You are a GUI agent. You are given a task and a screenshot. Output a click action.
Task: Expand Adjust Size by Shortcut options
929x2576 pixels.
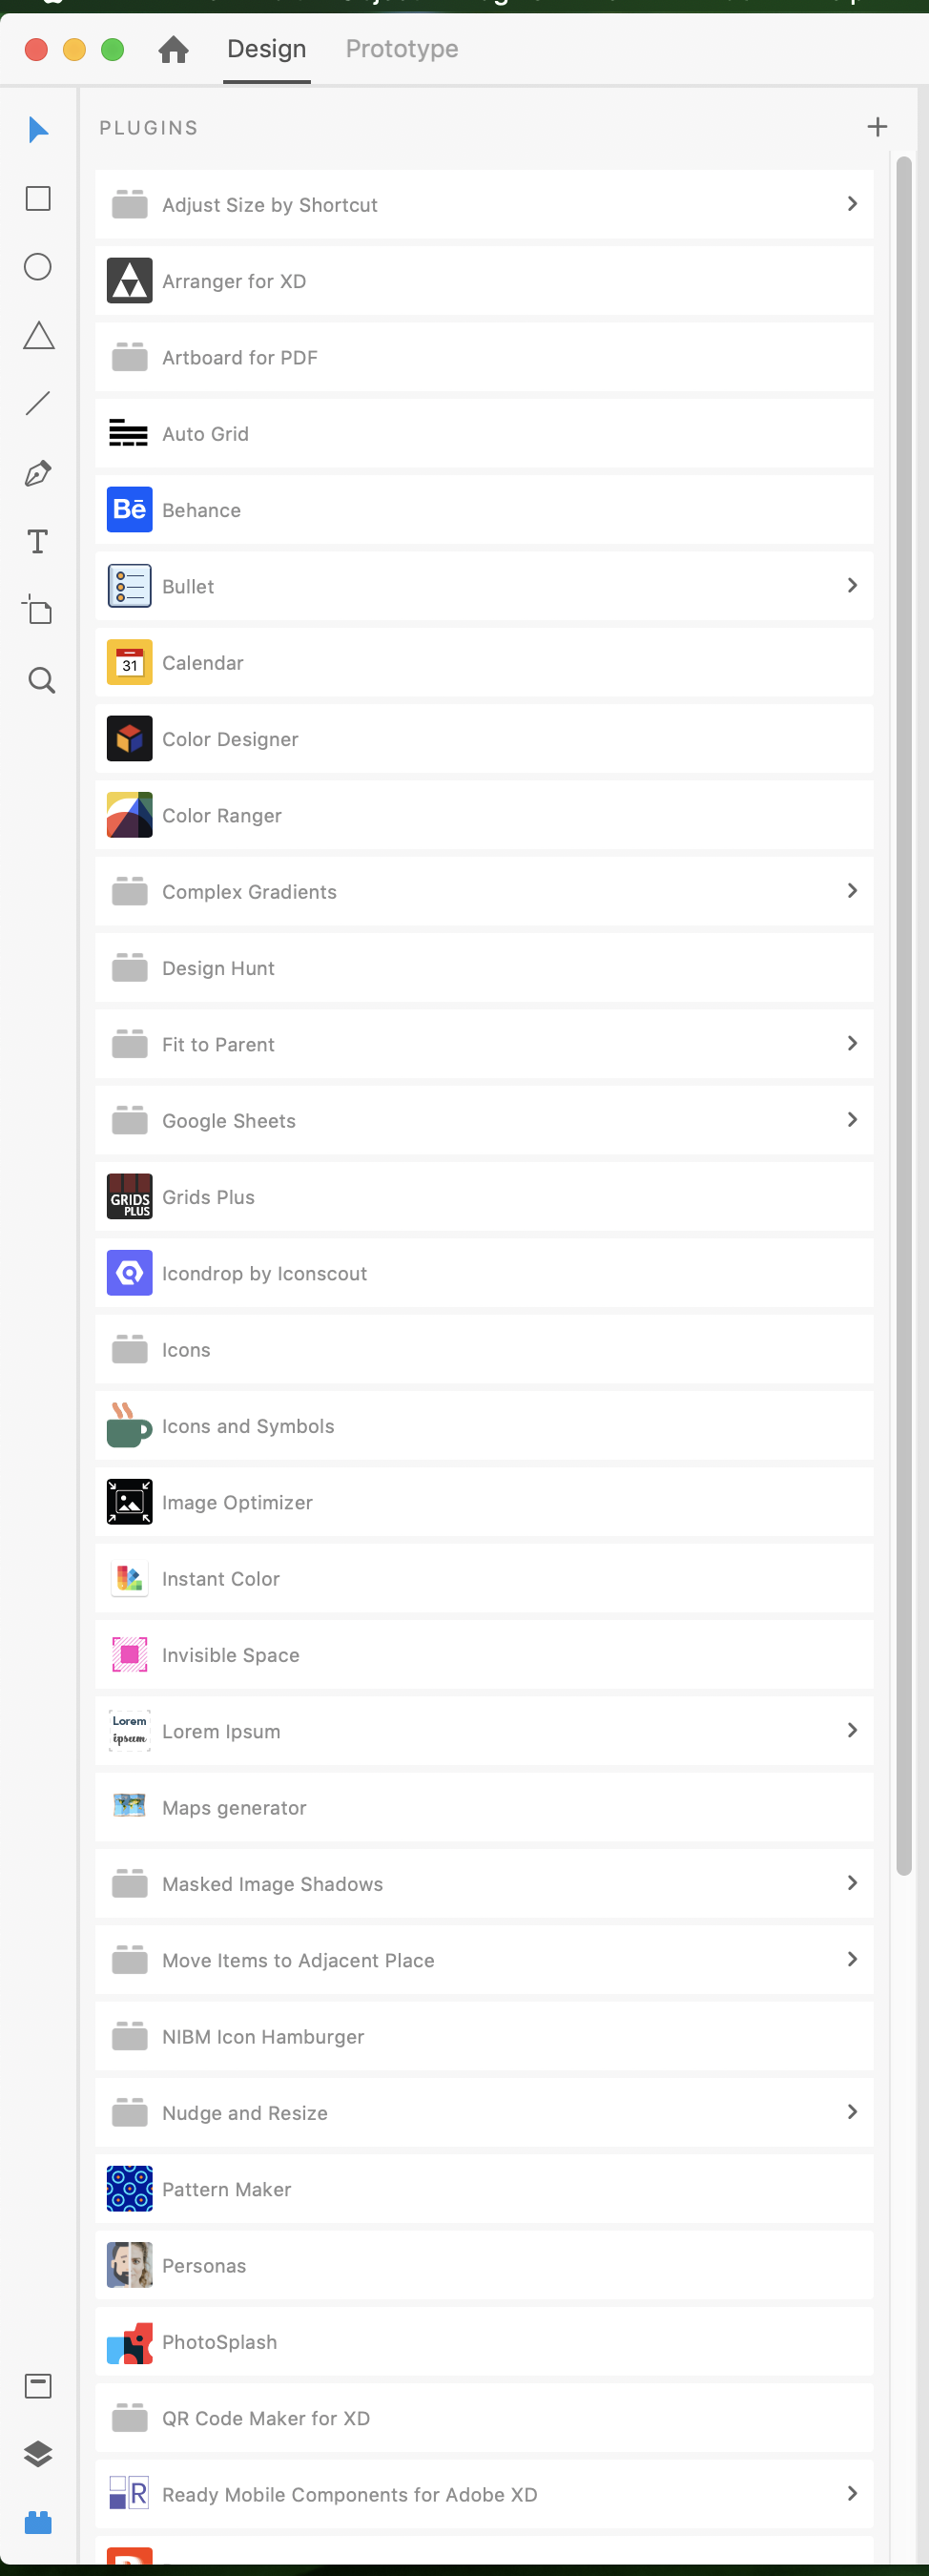[852, 204]
